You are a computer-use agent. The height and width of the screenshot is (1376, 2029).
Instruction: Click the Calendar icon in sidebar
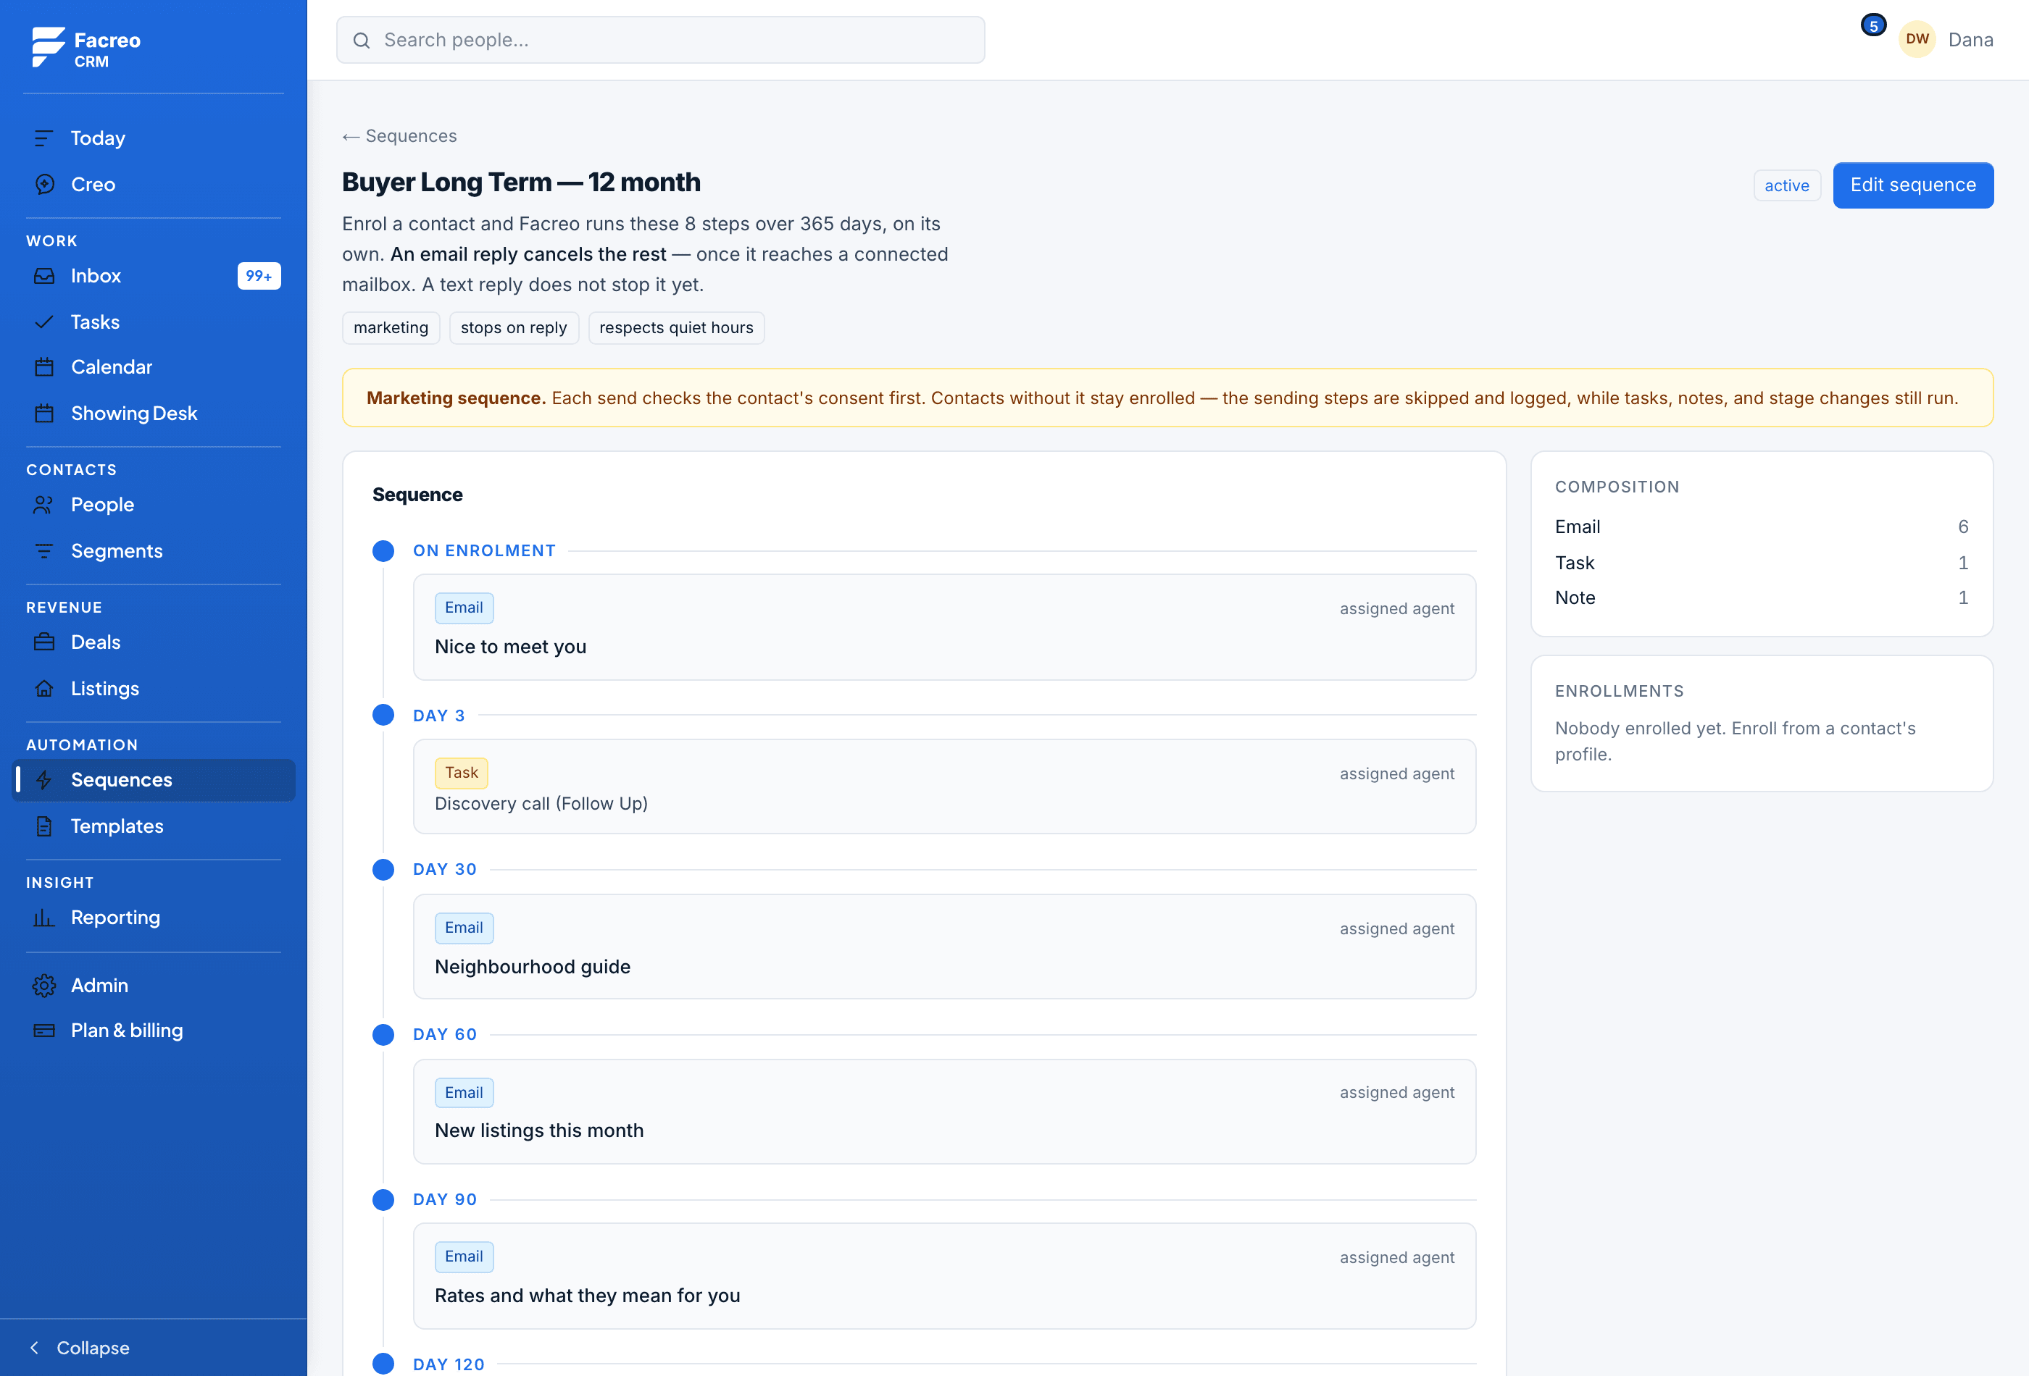(x=43, y=367)
